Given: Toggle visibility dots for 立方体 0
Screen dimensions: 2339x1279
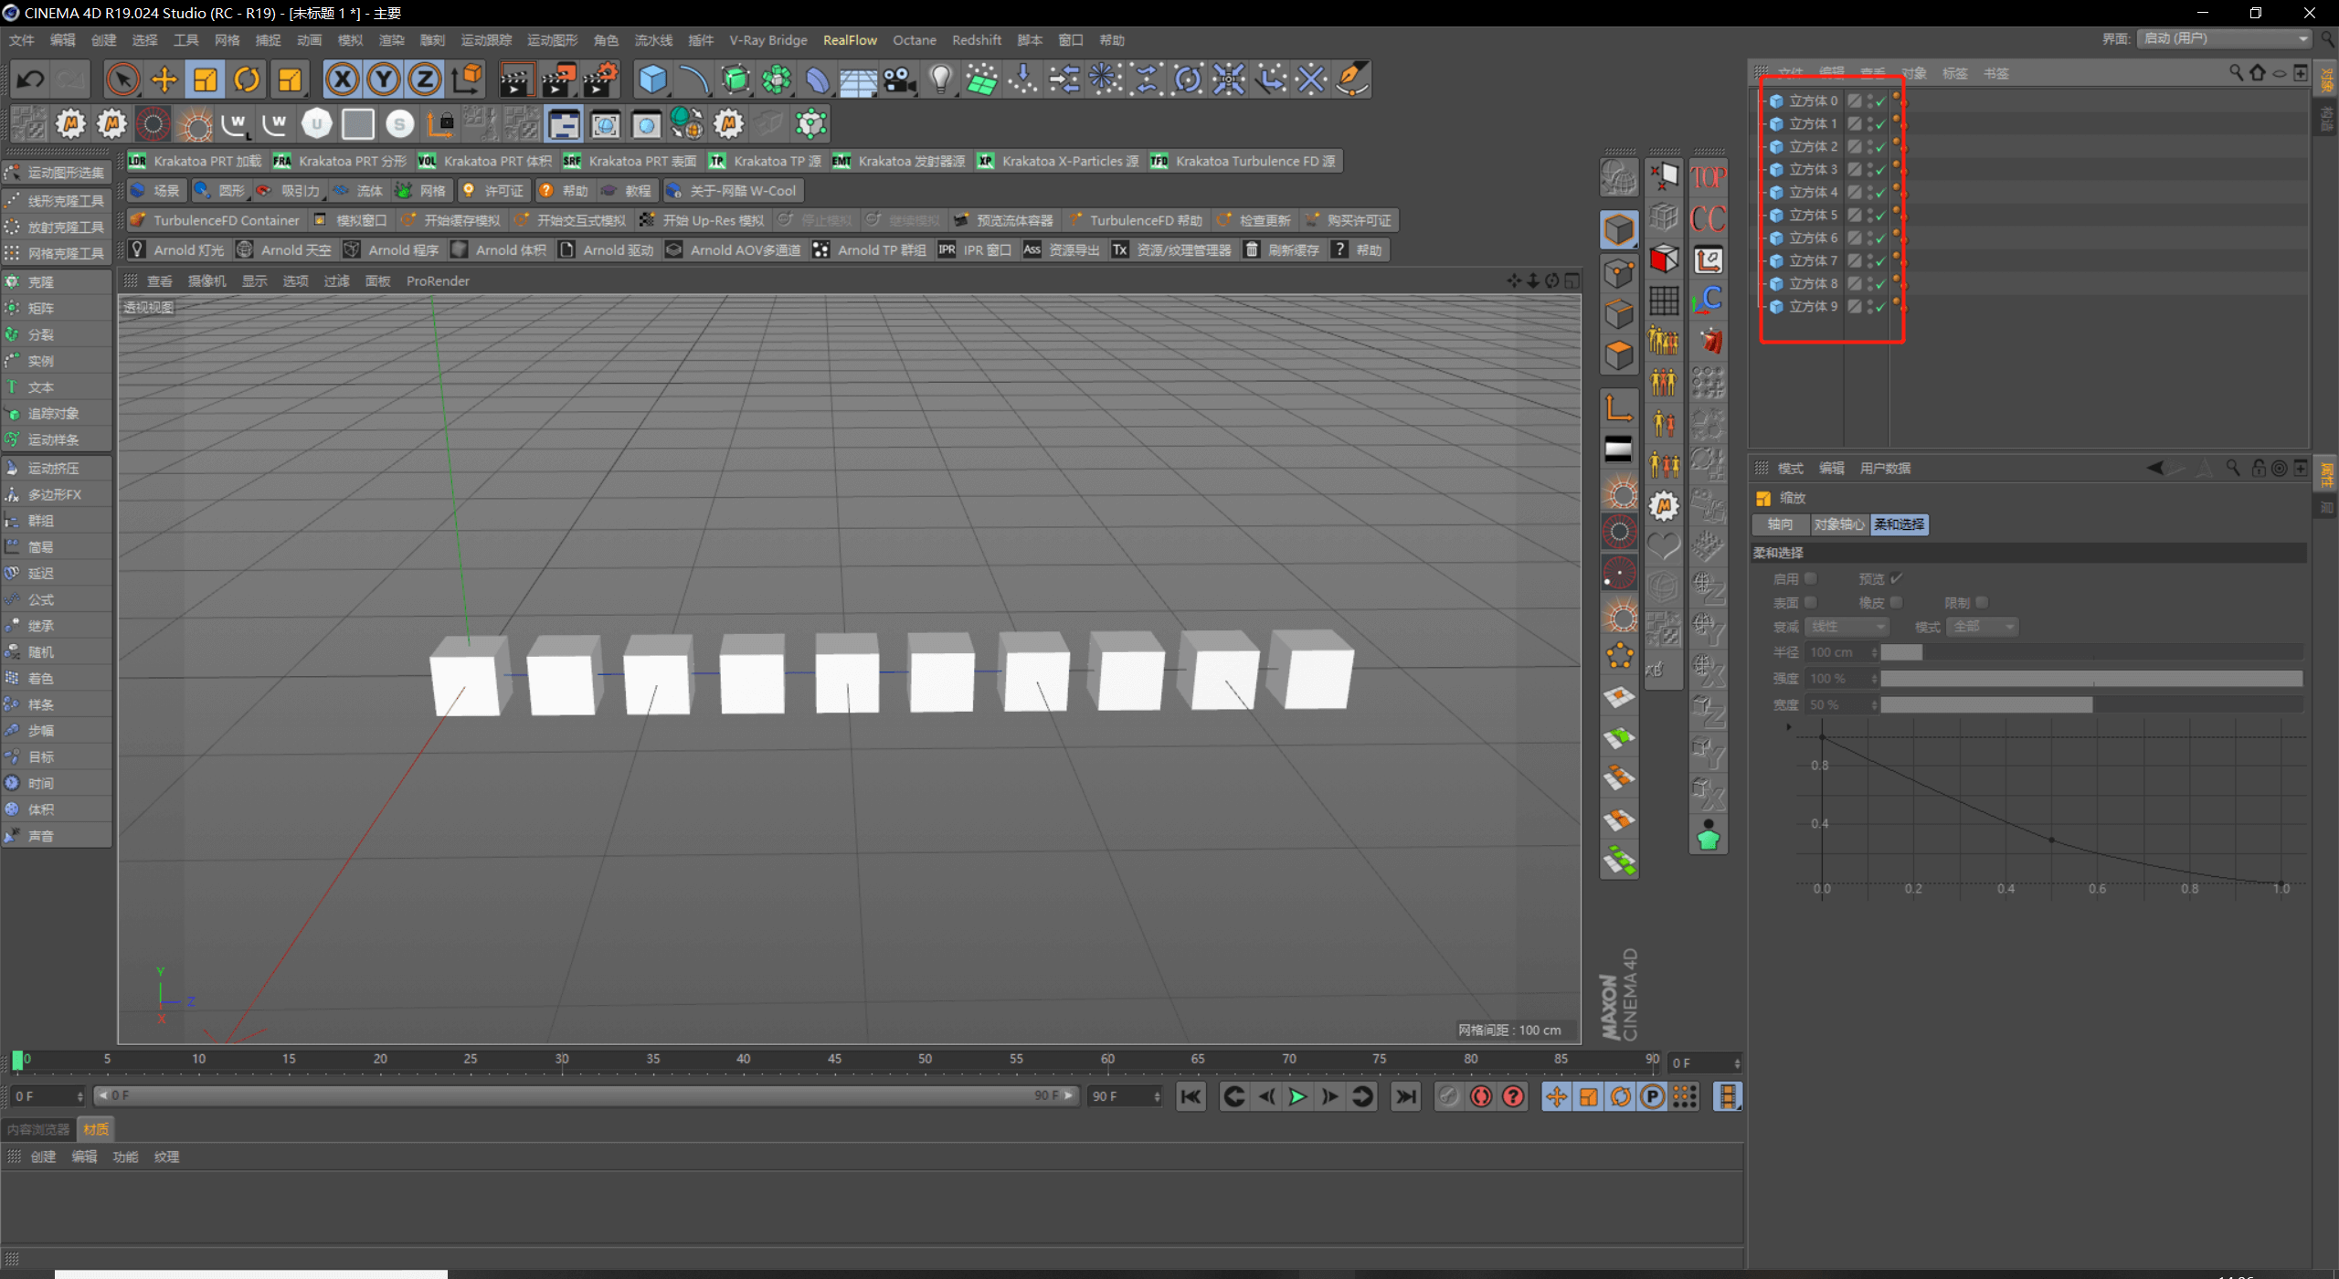Looking at the screenshot, I should tap(1869, 100).
